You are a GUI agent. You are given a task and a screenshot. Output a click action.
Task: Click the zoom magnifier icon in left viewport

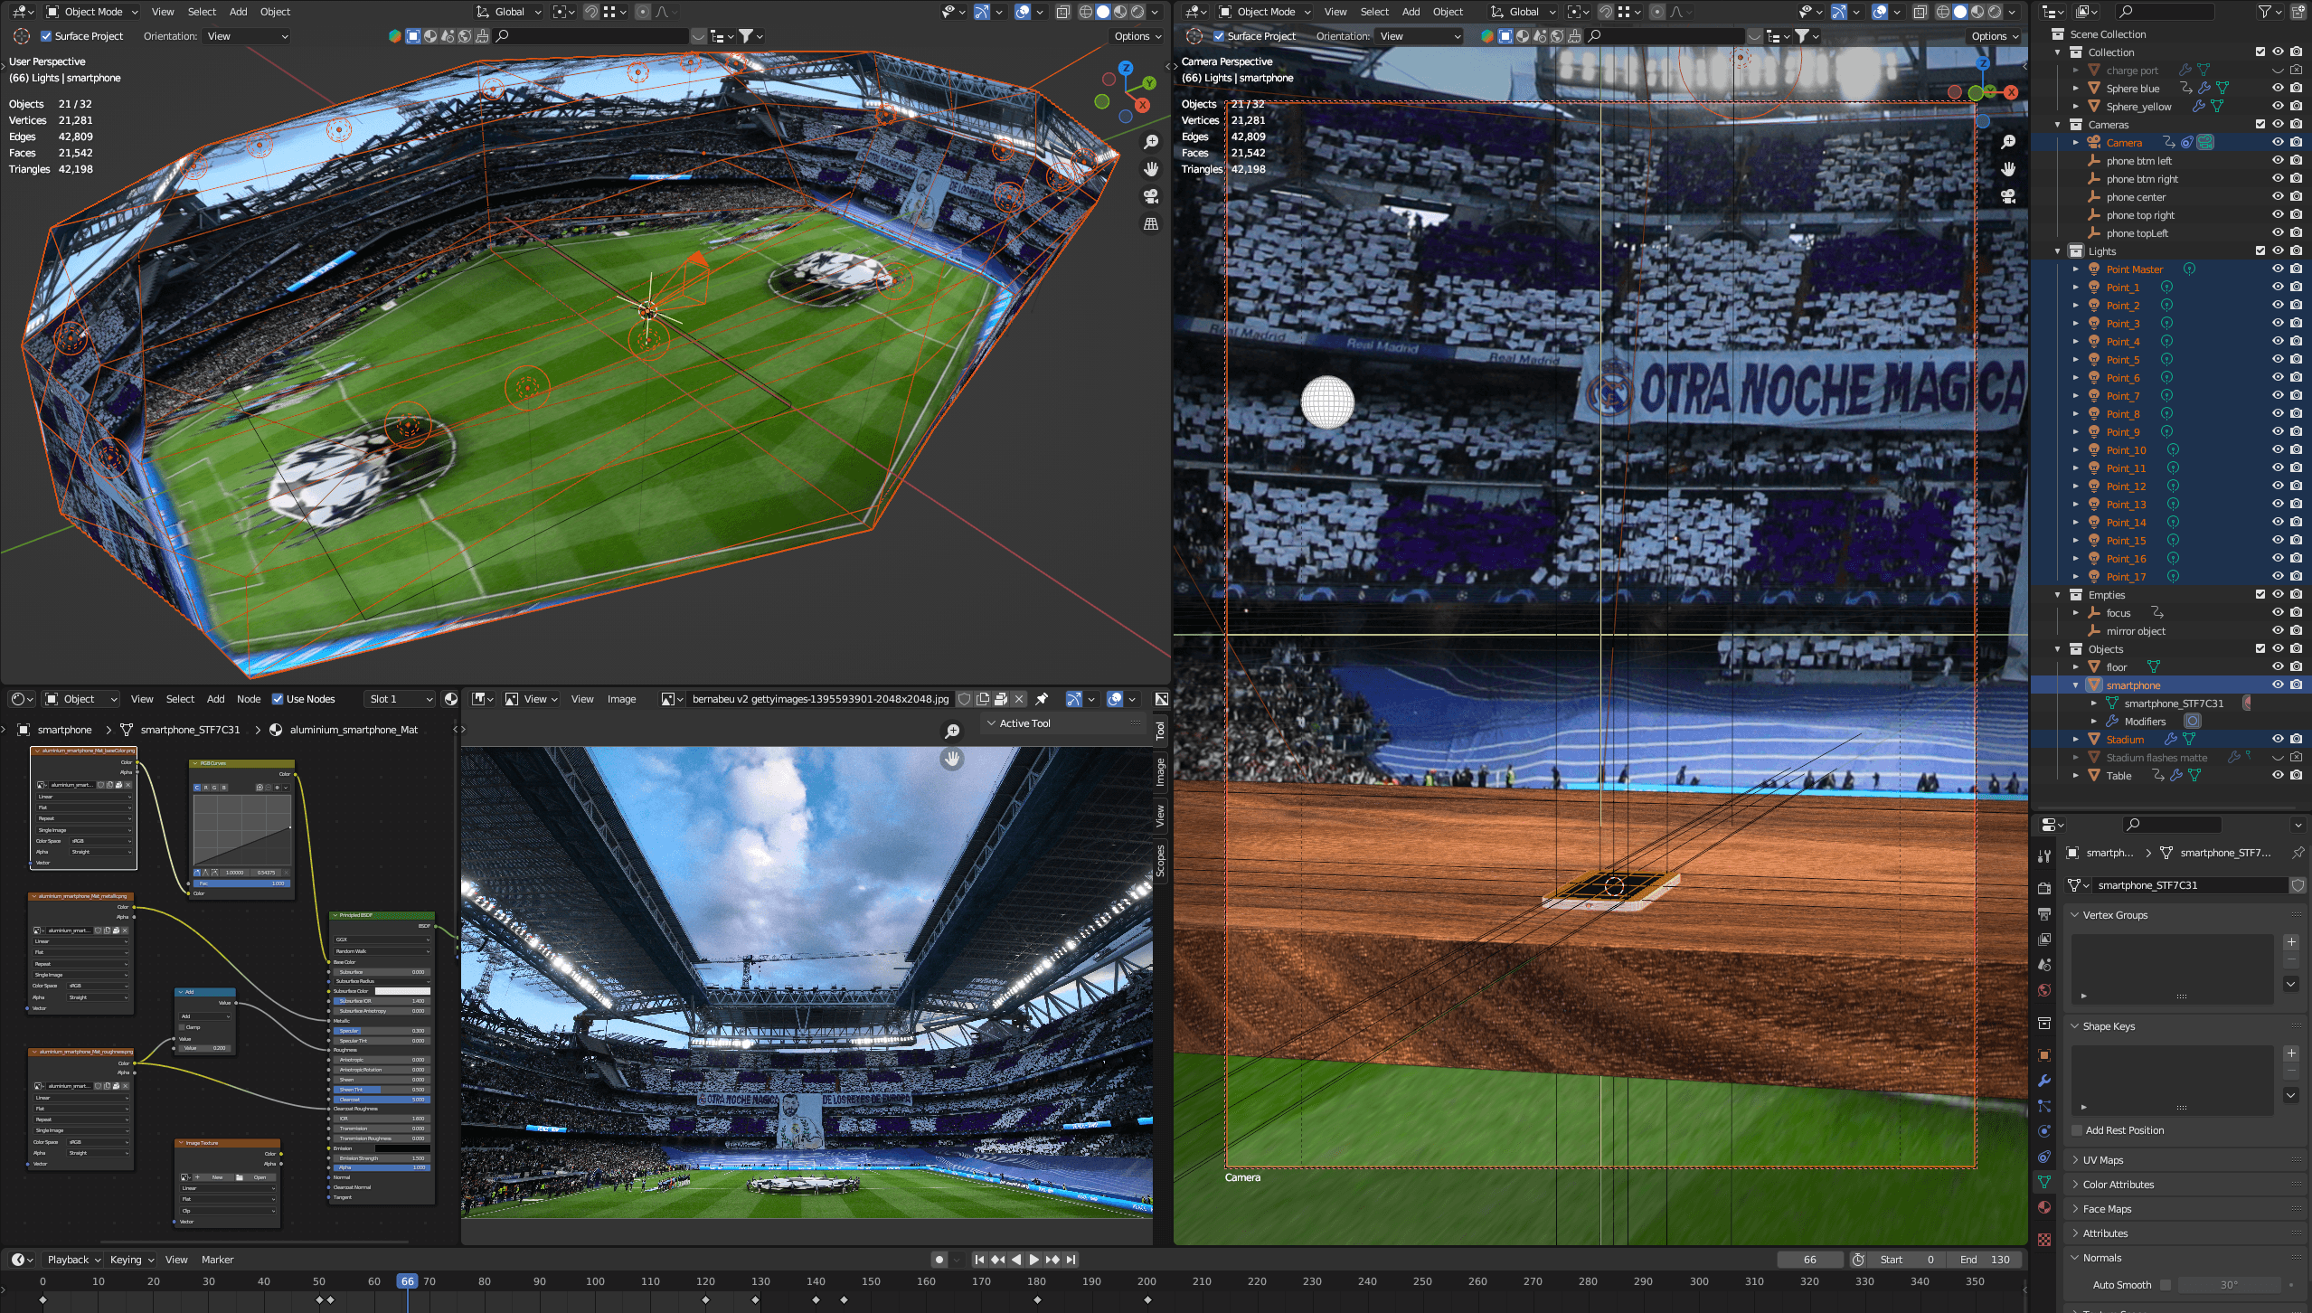point(1151,142)
